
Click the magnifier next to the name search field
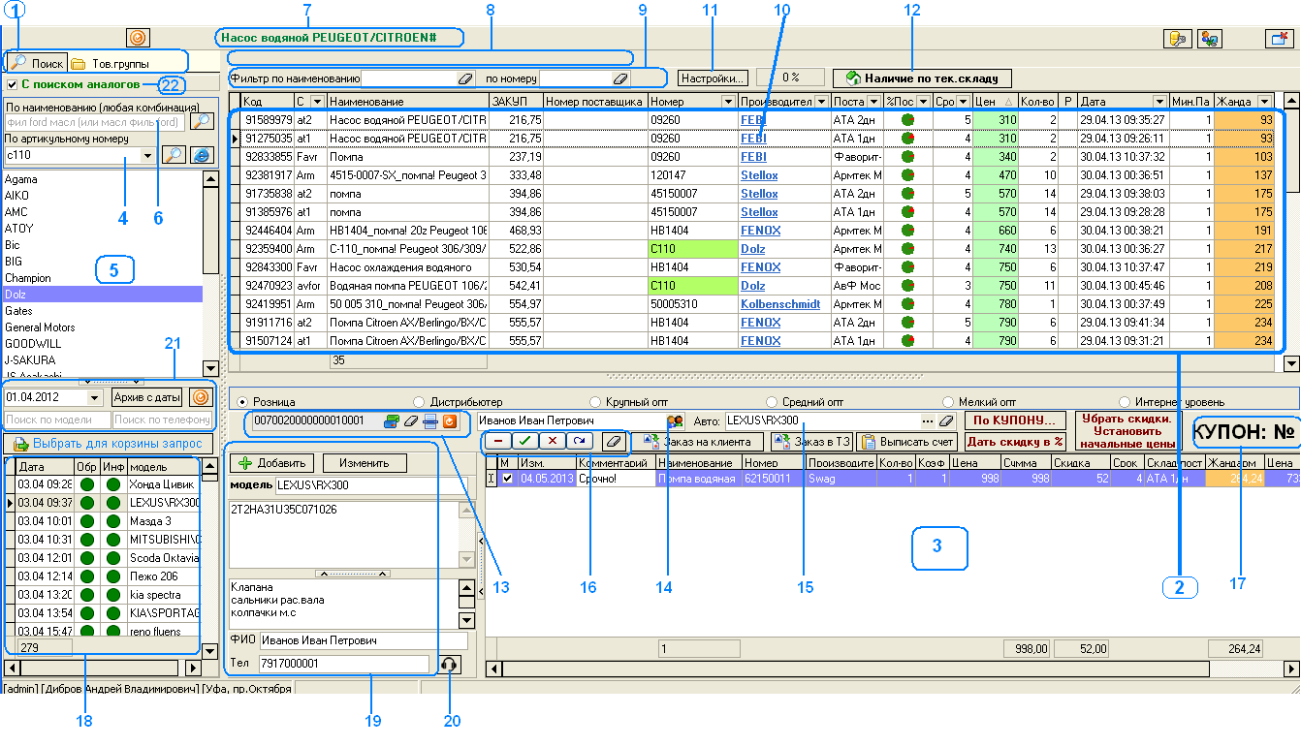(x=202, y=122)
